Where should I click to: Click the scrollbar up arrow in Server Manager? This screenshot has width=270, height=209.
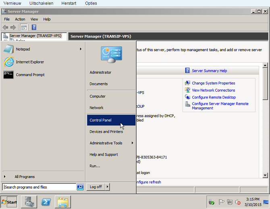click(x=265, y=65)
